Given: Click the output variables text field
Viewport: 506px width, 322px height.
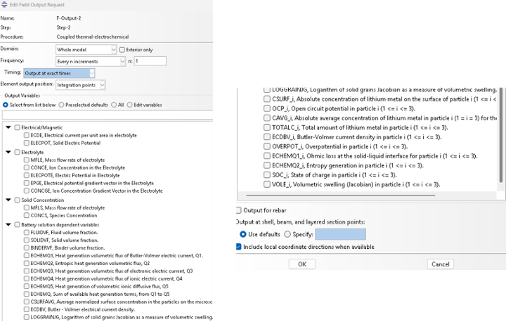Looking at the screenshot, I should coord(108,115).
